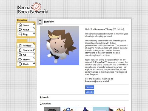Click the page icon in the Portfolio header
This screenshot has width=148, height=111.
pyautogui.click(x=40, y=22)
